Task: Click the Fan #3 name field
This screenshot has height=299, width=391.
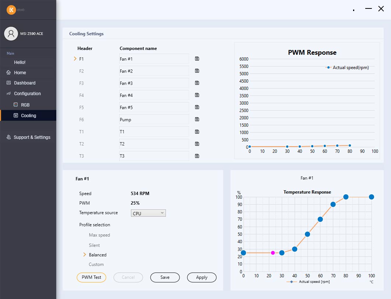Action: point(154,83)
